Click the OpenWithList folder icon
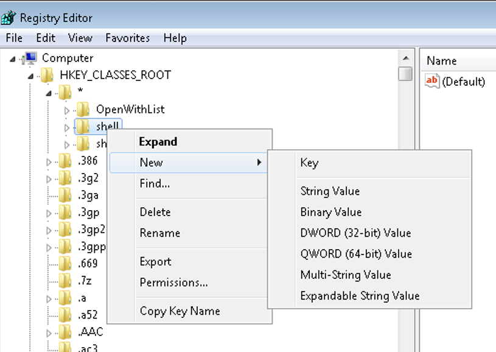The image size is (496, 352). 83,110
